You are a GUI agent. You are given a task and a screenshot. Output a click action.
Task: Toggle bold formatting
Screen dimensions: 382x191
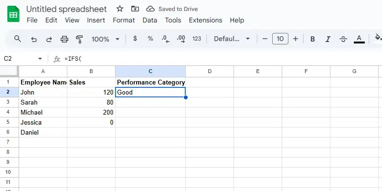click(x=313, y=39)
